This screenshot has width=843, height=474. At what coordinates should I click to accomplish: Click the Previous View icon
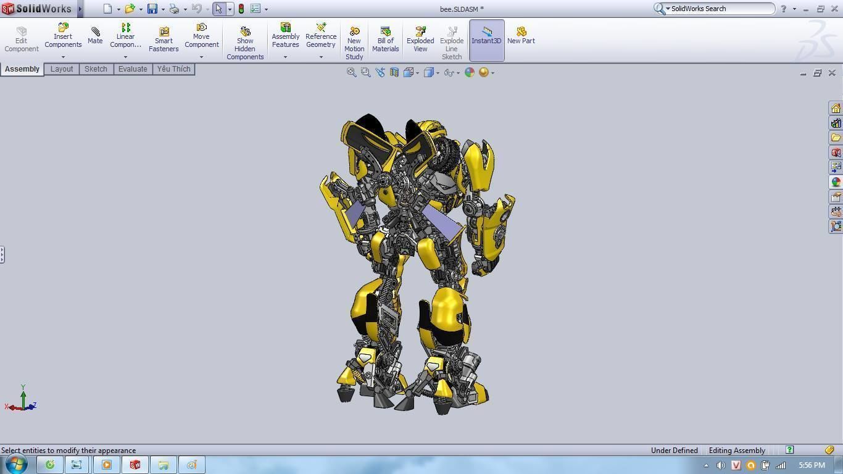pos(380,72)
